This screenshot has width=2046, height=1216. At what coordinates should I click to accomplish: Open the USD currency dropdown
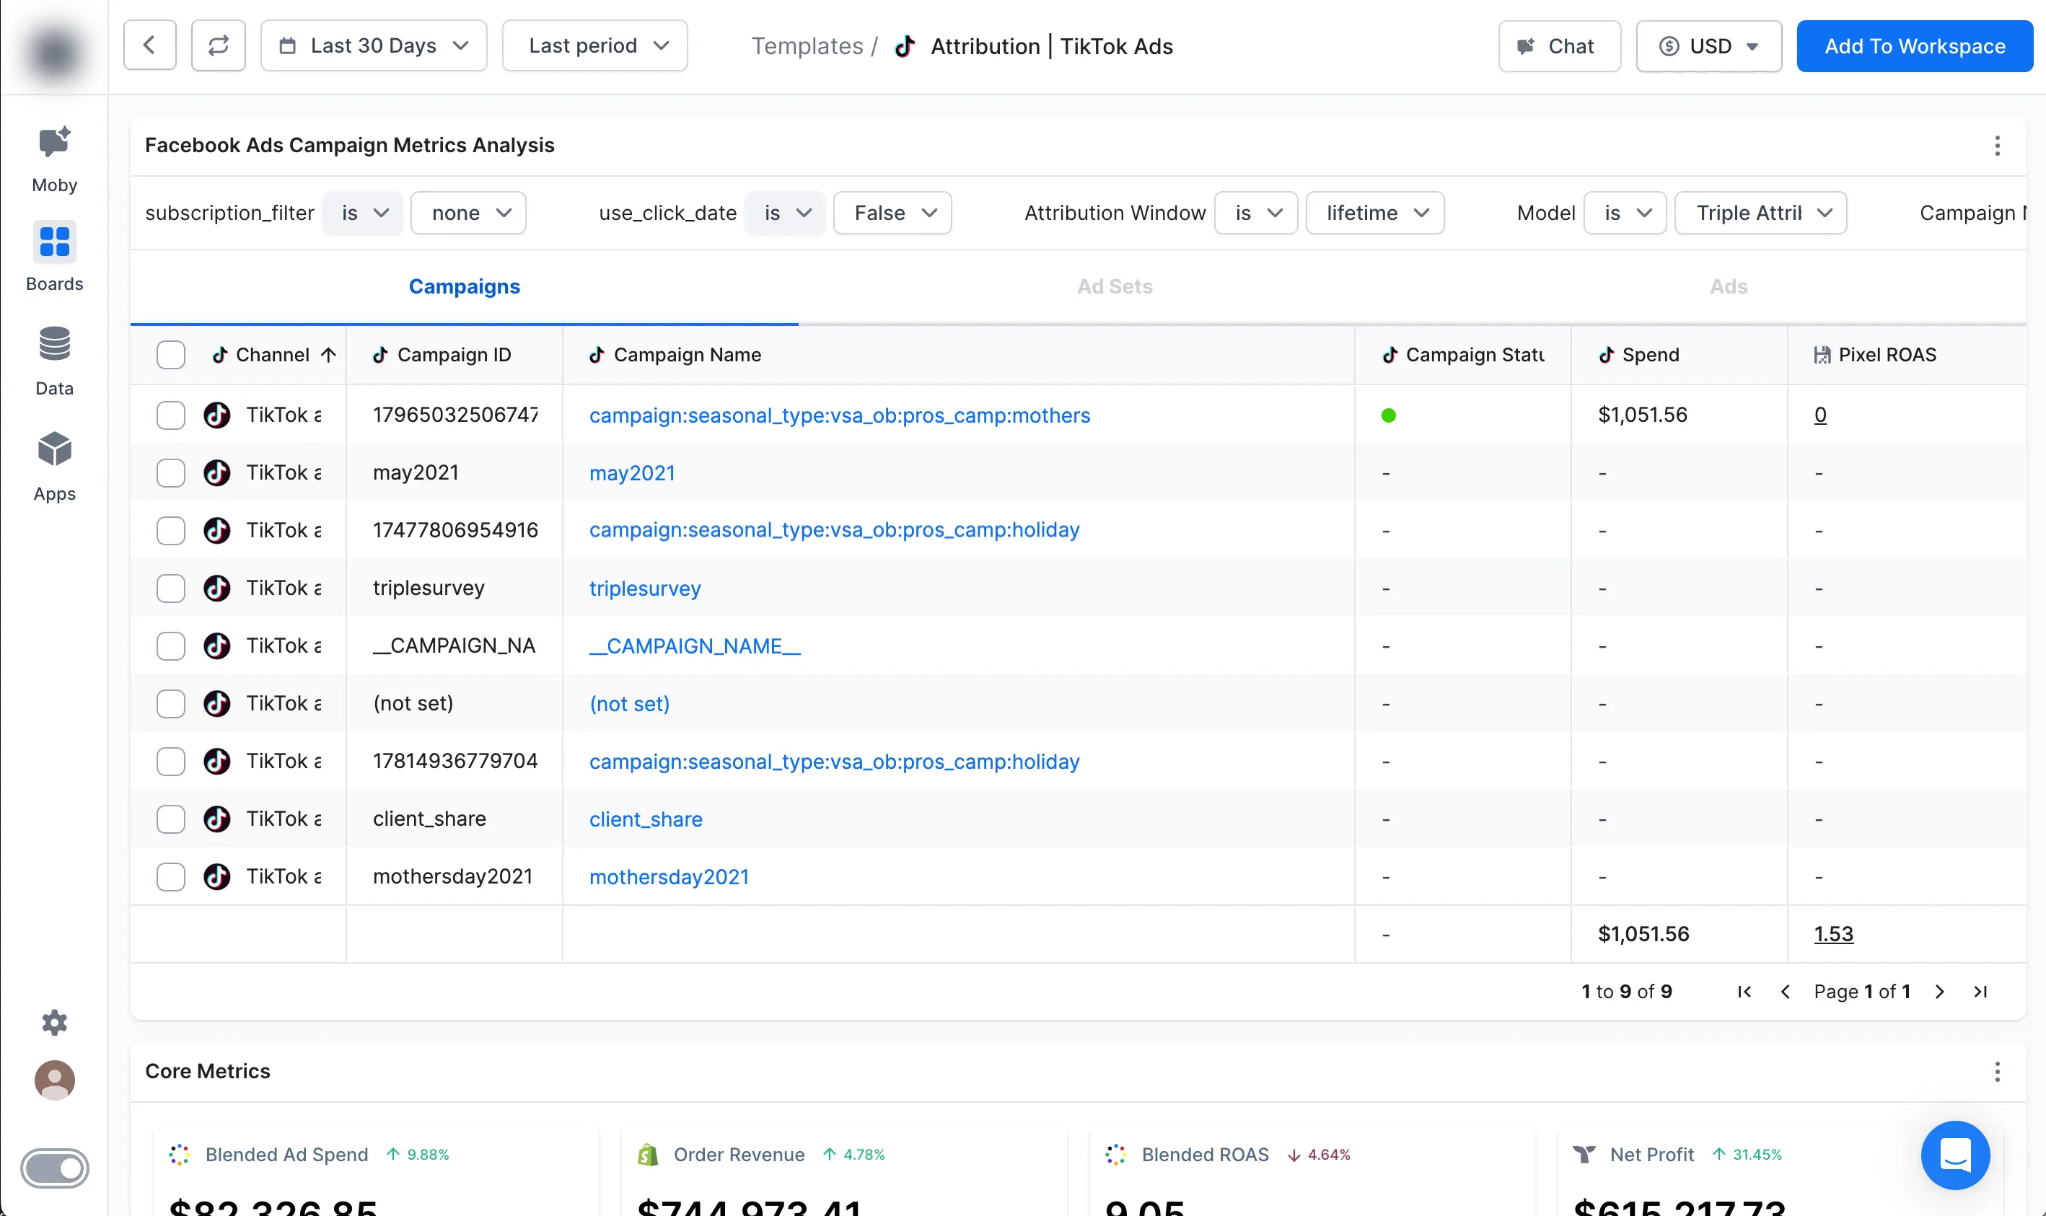click(1708, 46)
